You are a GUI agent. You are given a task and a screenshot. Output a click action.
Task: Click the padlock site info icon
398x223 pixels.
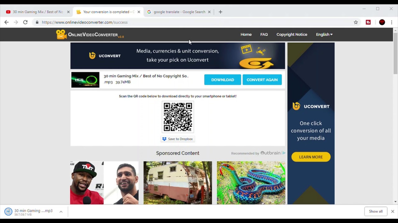(x=37, y=22)
